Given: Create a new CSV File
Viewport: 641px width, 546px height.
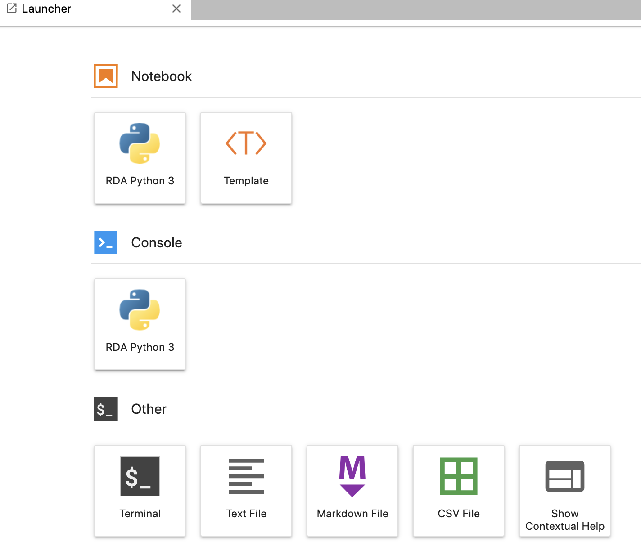Looking at the screenshot, I should (458, 490).
